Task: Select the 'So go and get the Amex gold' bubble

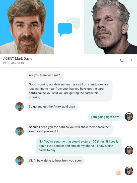Action: [52, 107]
